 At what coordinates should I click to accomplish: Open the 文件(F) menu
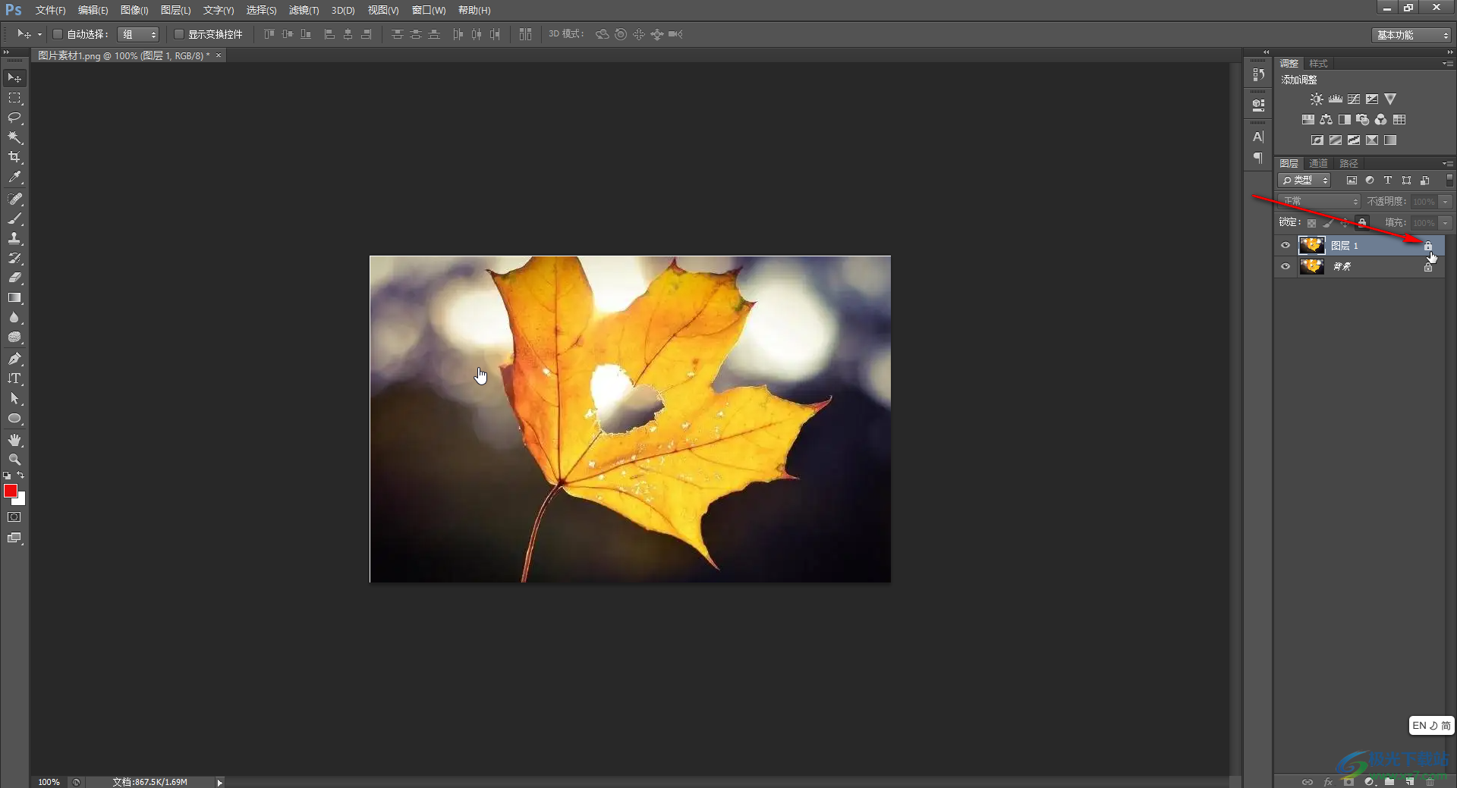point(50,10)
